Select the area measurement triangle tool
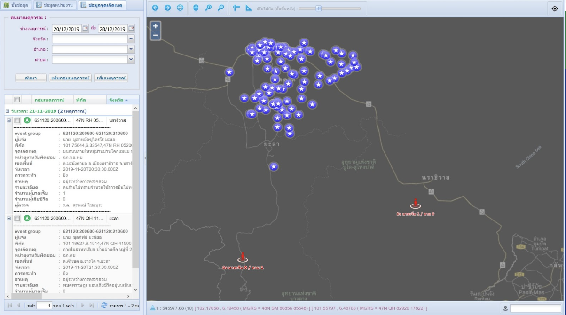The width and height of the screenshot is (566, 315). click(249, 8)
